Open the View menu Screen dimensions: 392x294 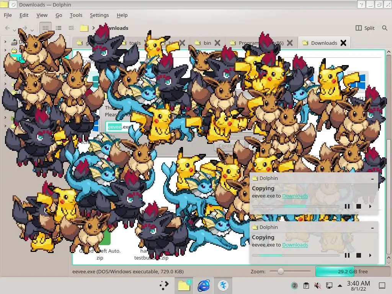pos(42,15)
